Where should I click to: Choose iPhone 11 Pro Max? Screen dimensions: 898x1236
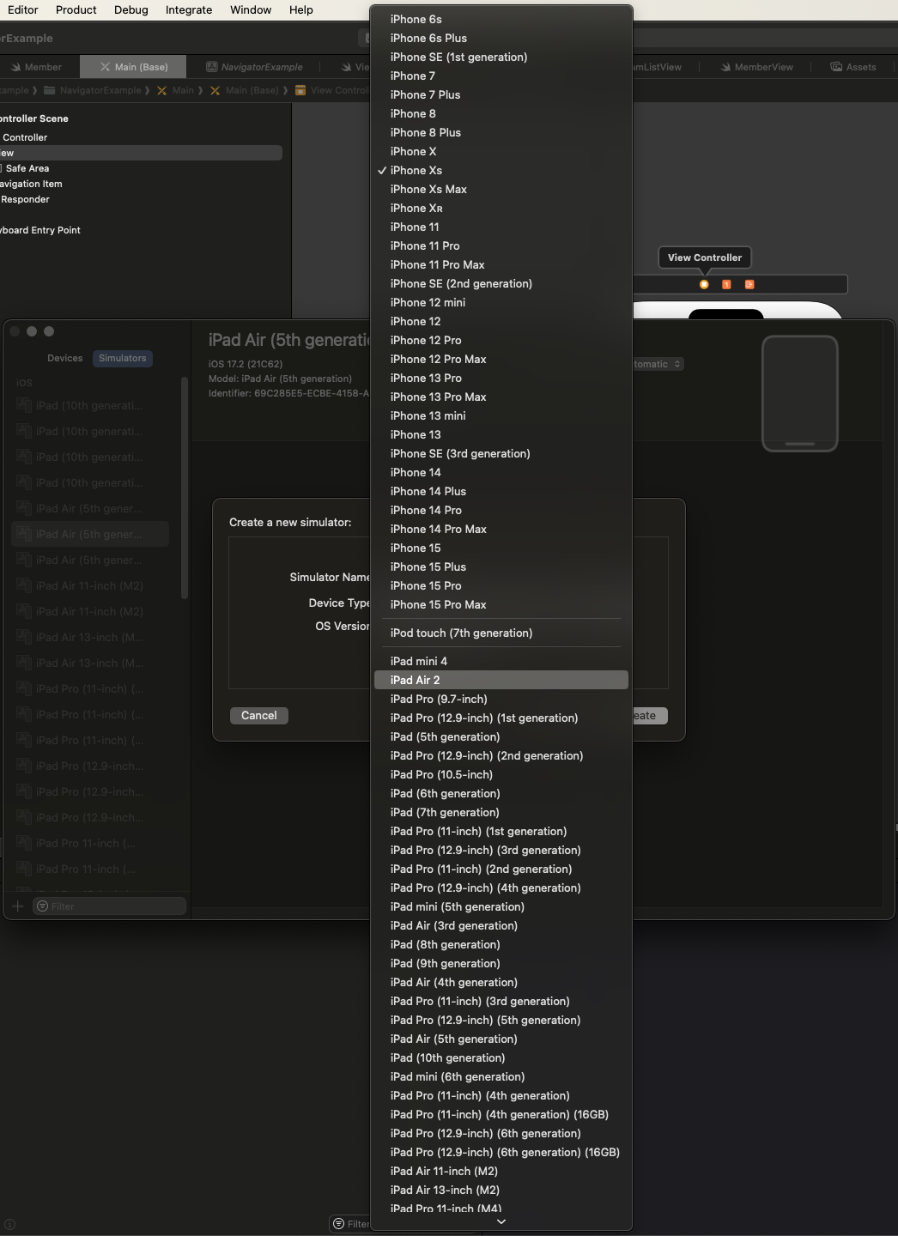(x=501, y=264)
